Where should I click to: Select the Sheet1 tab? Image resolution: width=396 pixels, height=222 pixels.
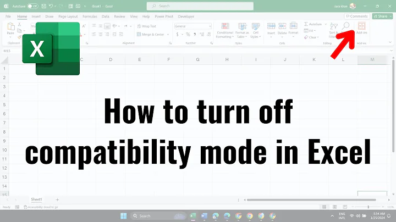tap(36, 199)
